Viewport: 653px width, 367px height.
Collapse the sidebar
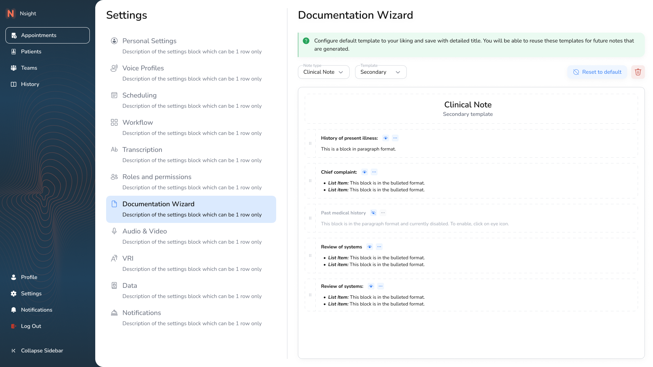pos(37,351)
